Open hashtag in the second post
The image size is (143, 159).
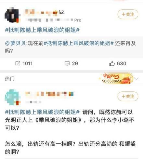click(42, 112)
